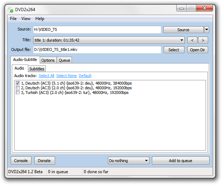The image size is (222, 185).
Task: Click the Default audio tracks link
Action: coord(85,76)
